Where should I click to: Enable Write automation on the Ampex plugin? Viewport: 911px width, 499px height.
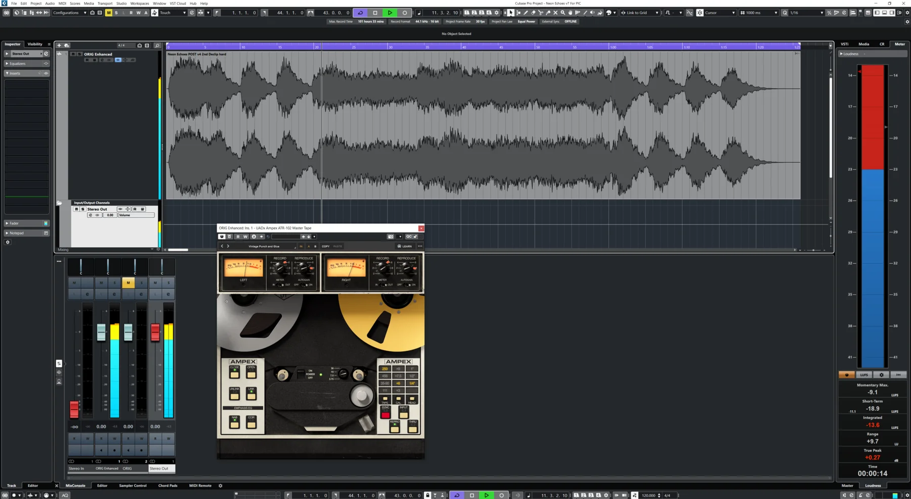pos(245,237)
